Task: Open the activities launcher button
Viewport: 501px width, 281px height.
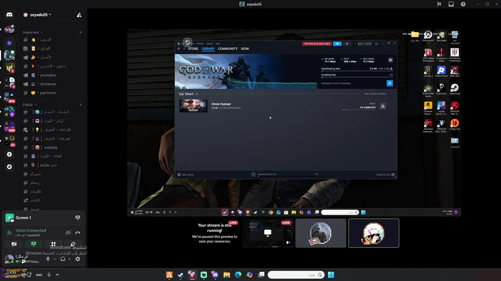Action: click(x=53, y=244)
